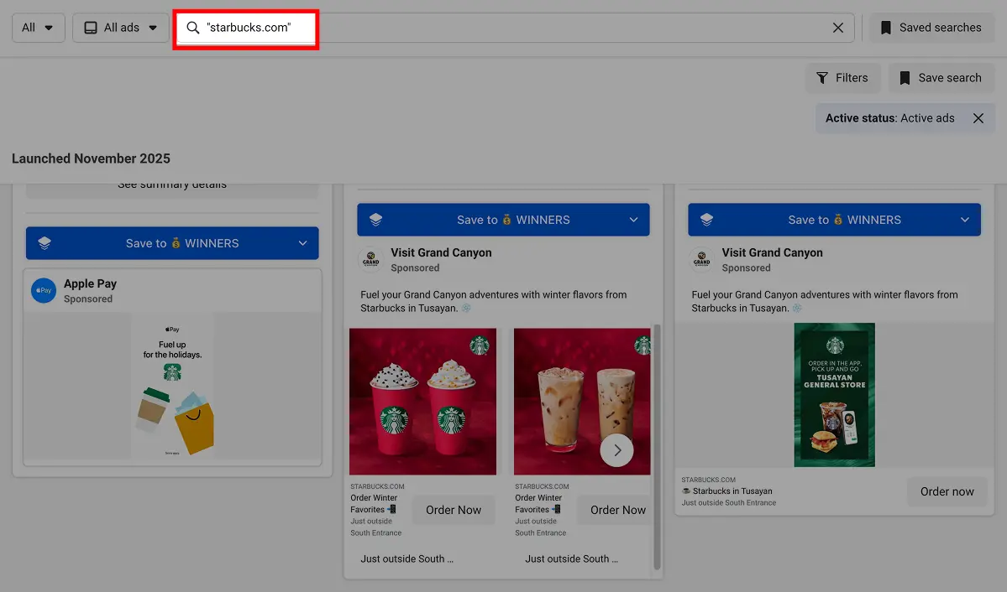Click Save to WINNERS on Apple Pay card
The width and height of the screenshot is (1007, 592).
click(172, 243)
